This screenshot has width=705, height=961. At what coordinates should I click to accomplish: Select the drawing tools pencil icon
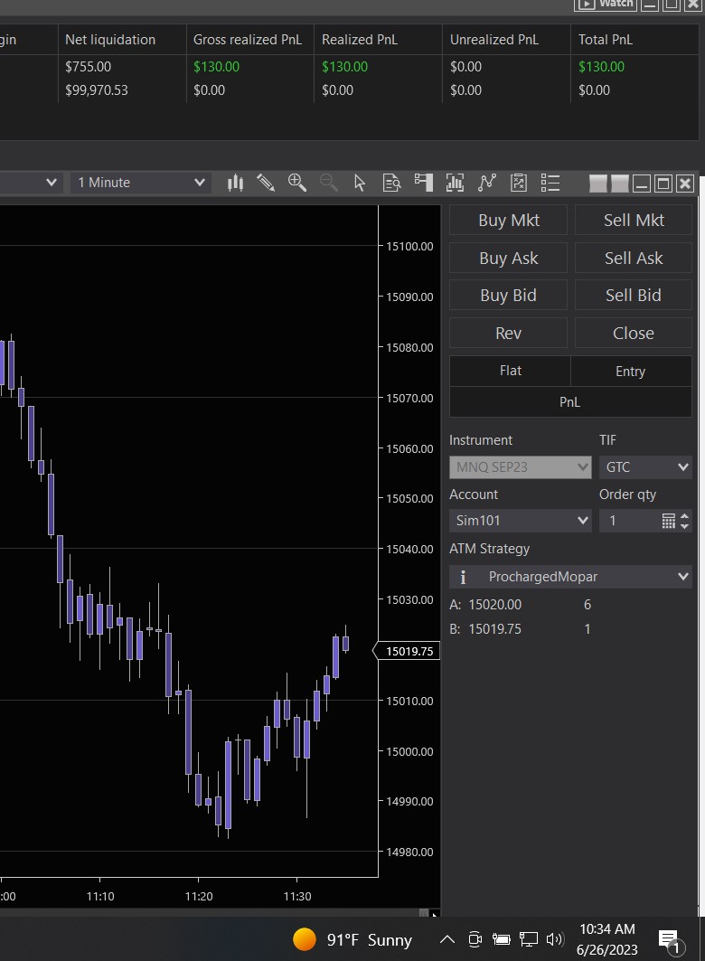(266, 183)
